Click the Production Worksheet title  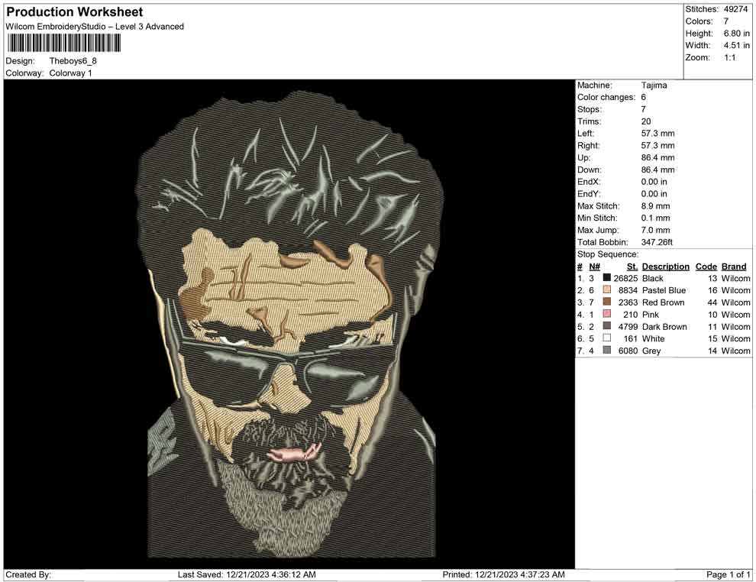point(75,12)
